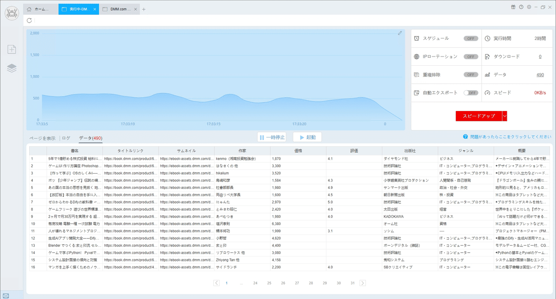Expand the スピードアップ dropdown arrow
Viewport: 556px width, 299px height.
pyautogui.click(x=505, y=116)
